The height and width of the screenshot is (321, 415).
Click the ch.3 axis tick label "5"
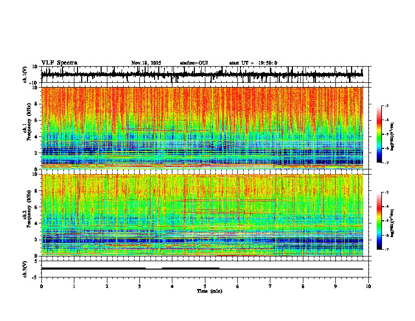click(36, 261)
